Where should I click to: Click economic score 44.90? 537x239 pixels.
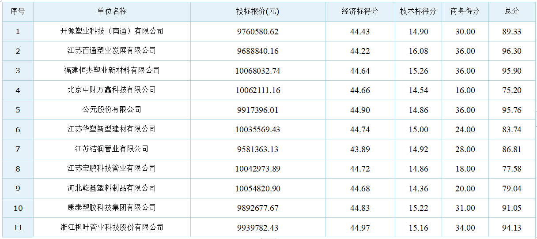point(360,110)
